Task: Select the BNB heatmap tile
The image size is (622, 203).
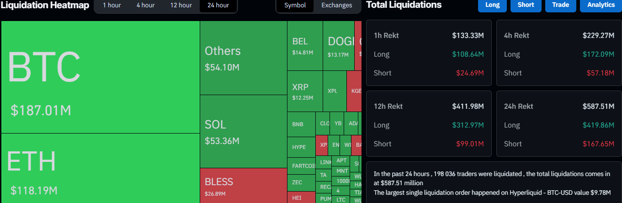Action: (301, 124)
